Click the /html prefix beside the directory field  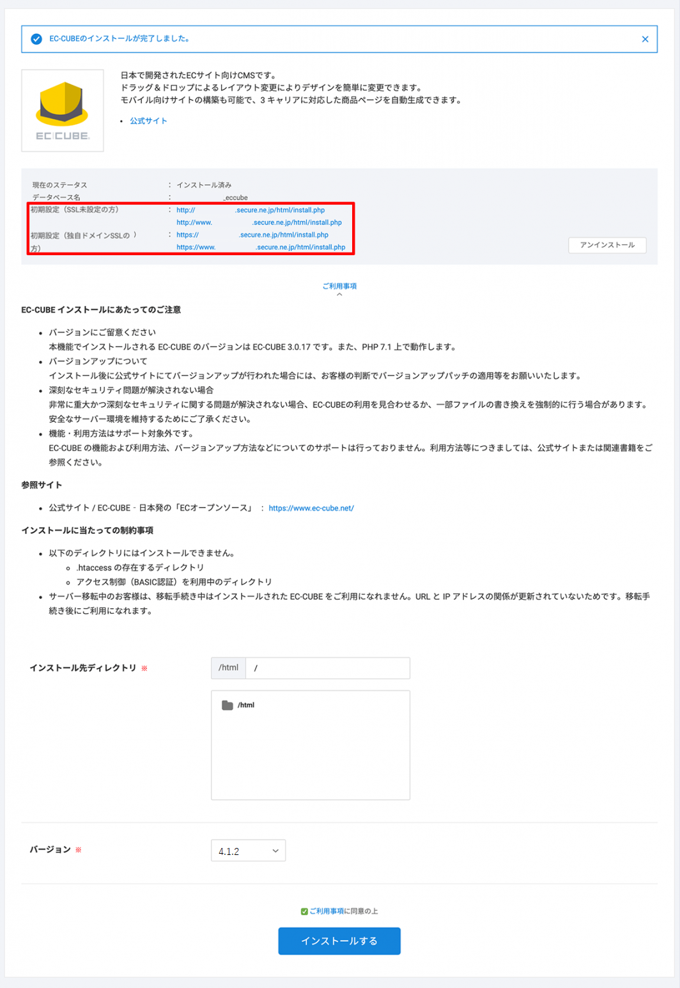coord(228,668)
